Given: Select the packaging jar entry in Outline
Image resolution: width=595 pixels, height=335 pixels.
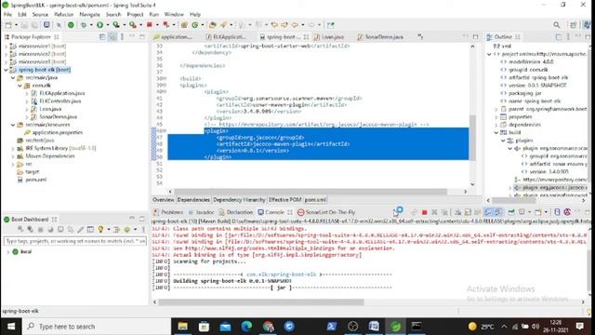Looking at the screenshot, I should [521, 93].
